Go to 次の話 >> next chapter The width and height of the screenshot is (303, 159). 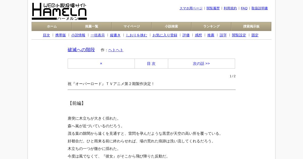click(201, 64)
